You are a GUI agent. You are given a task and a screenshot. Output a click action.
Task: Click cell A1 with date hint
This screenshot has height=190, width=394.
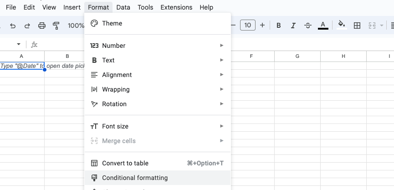pyautogui.click(x=22, y=66)
